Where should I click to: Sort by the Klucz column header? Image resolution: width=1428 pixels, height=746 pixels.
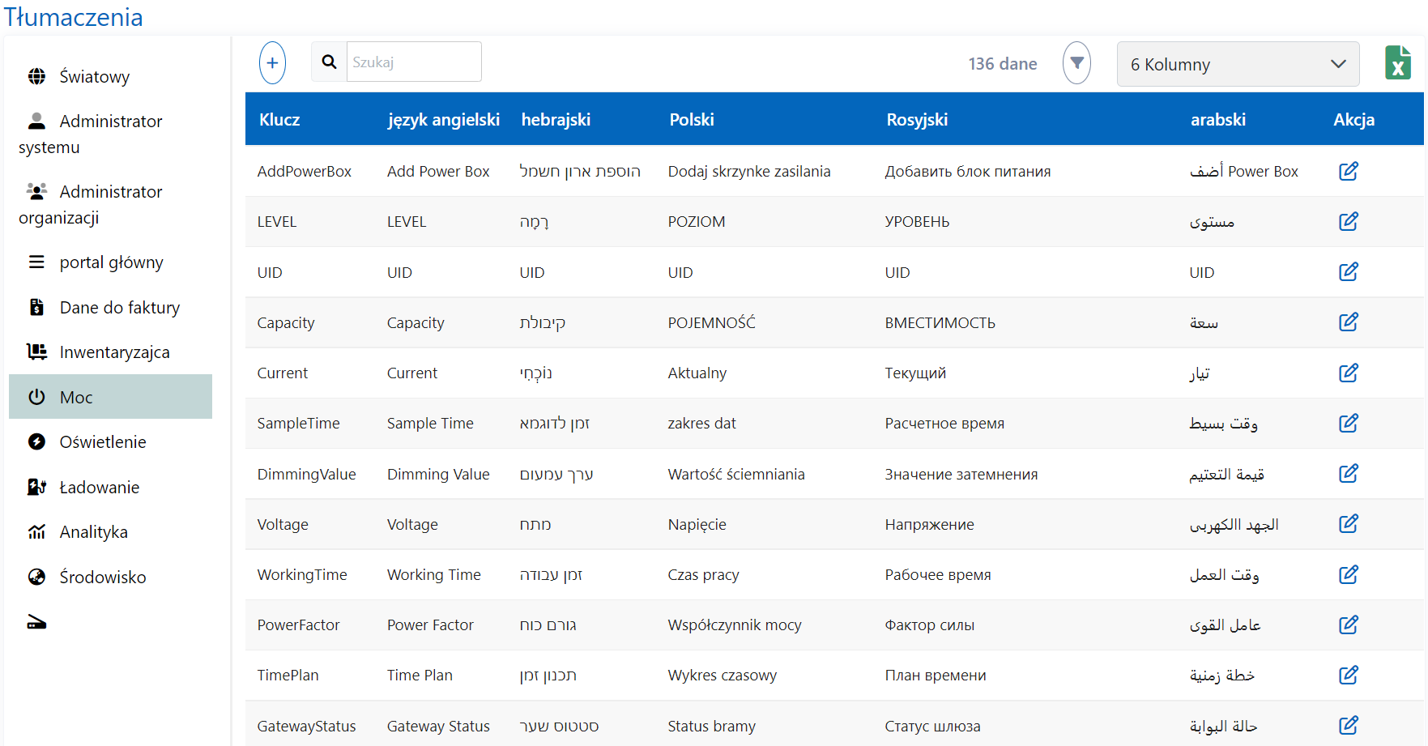(279, 120)
